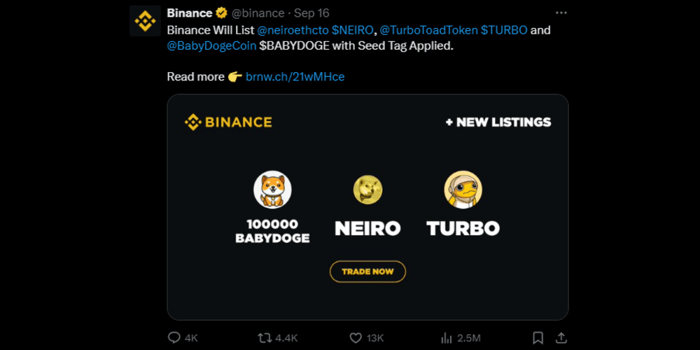Screen dimensions: 700x350
Task: View analytics via the bar chart icon
Action: (x=447, y=337)
